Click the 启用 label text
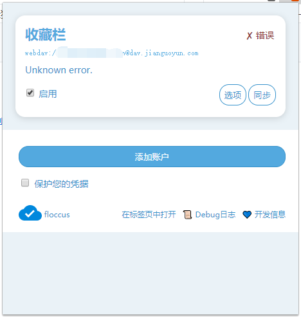Screen dimensions: 301x317 click(x=48, y=94)
